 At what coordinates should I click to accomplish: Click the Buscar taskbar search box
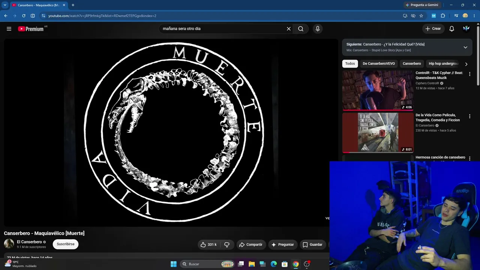[x=207, y=264]
